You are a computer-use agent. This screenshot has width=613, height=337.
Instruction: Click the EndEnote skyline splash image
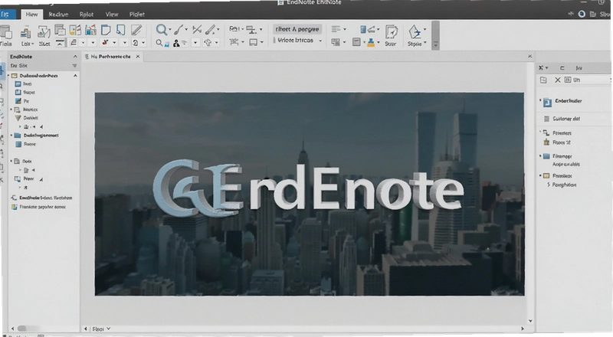pyautogui.click(x=310, y=194)
